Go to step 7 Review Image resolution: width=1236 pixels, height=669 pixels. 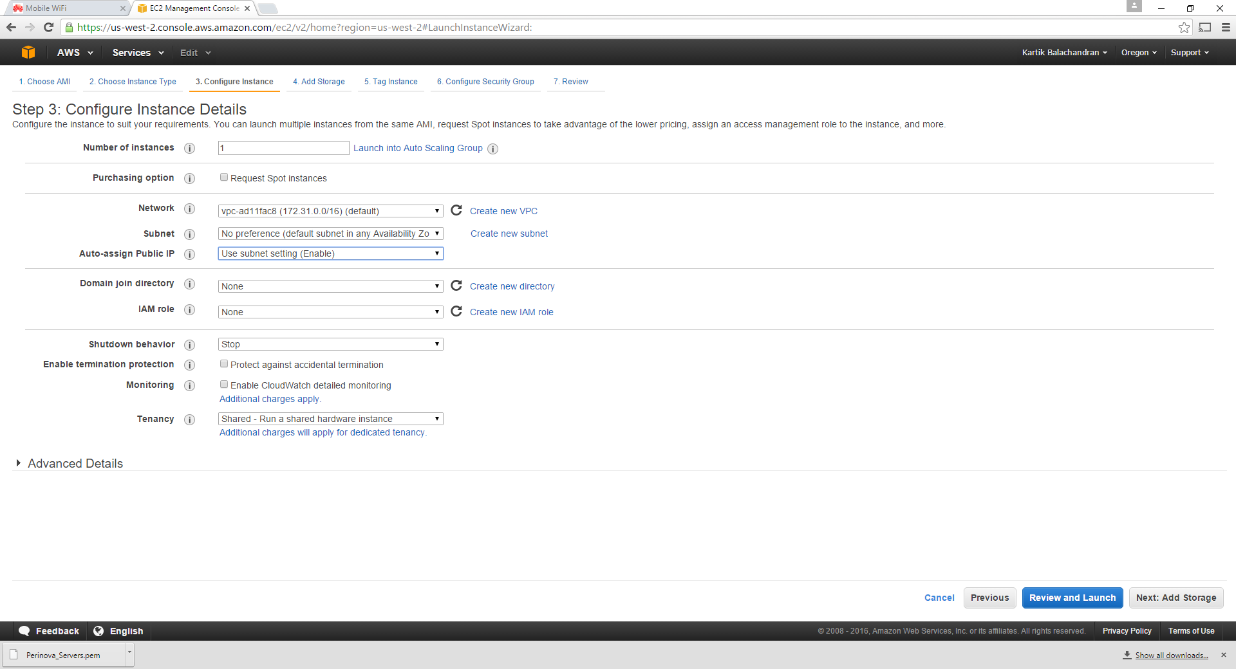571,82
